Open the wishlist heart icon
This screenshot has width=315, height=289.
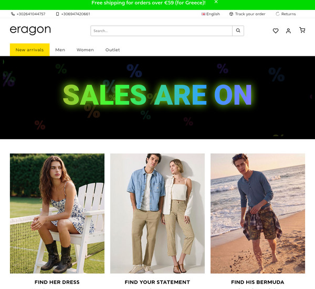(x=276, y=30)
